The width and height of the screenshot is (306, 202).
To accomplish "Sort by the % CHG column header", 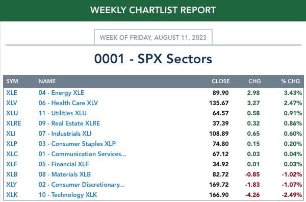I will click(290, 81).
